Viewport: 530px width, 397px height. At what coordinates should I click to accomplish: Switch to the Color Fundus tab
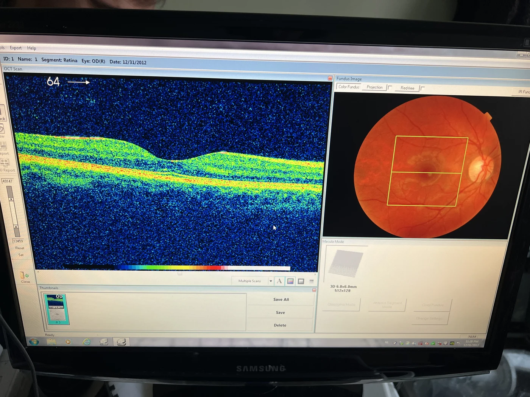point(349,87)
